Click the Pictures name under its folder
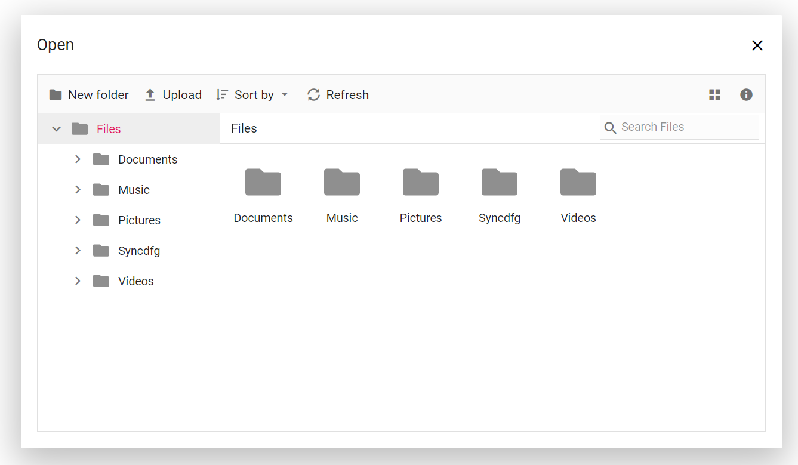Image resolution: width=798 pixels, height=465 pixels. click(x=421, y=218)
